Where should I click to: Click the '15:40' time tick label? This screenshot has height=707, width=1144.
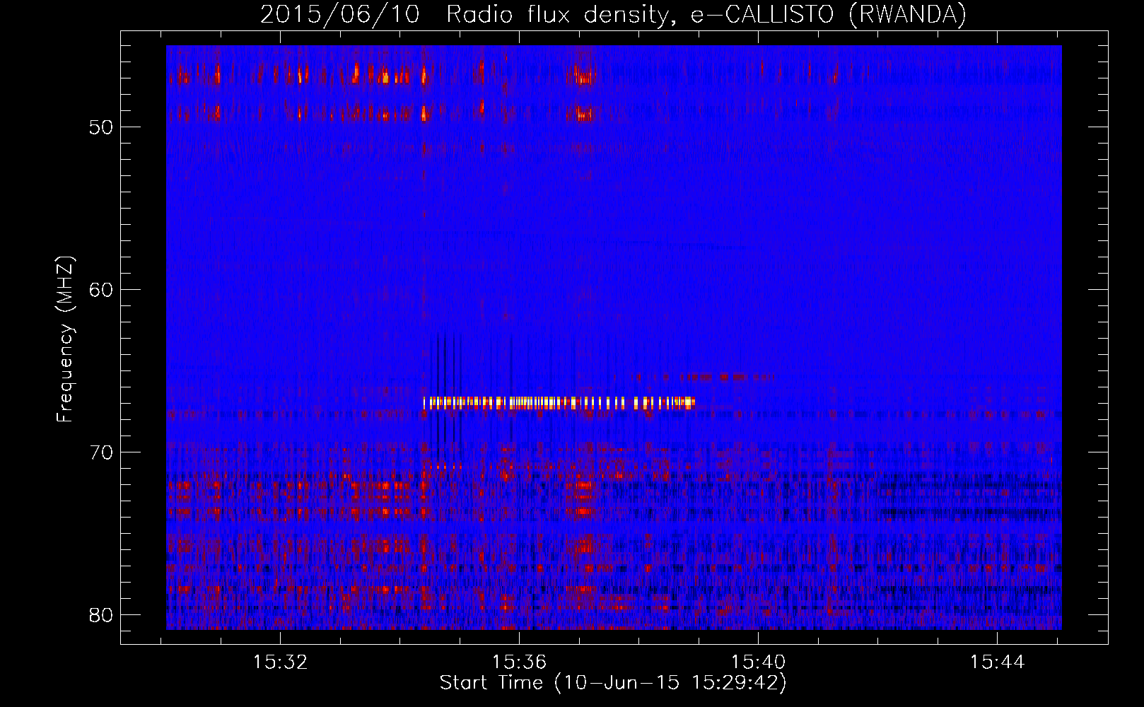758,662
